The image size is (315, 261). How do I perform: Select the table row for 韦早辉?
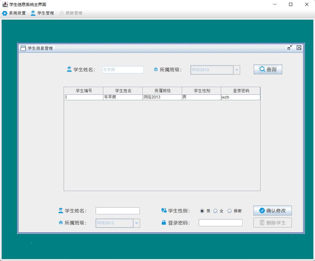(162, 97)
